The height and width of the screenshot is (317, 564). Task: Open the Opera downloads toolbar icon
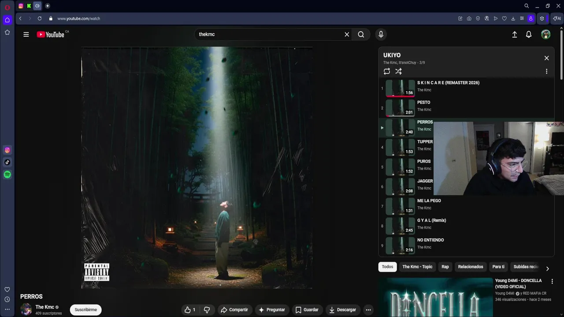click(513, 18)
